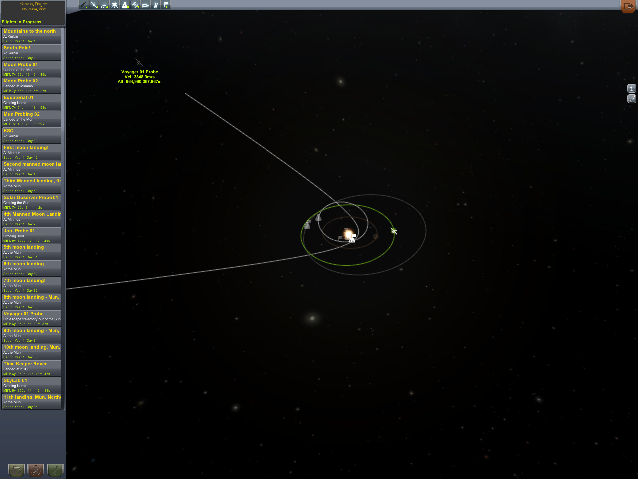Click the red Terminate vessel button
This screenshot has height=479, width=638.
(36, 470)
